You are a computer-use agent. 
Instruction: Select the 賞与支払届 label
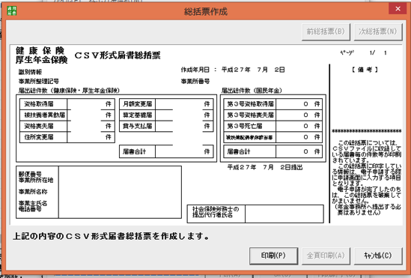138,126
